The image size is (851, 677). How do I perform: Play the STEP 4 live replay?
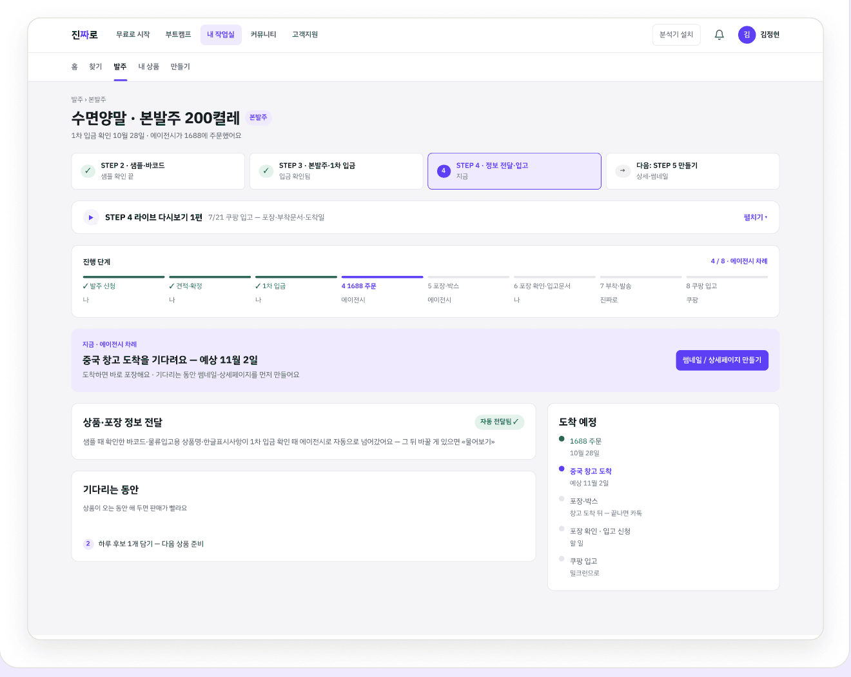tap(91, 217)
